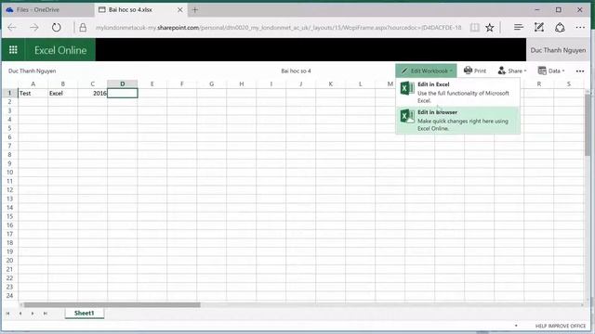Image resolution: width=595 pixels, height=334 pixels.
Task: Toggle the Edit Workbook dropdown
Action: (426, 71)
